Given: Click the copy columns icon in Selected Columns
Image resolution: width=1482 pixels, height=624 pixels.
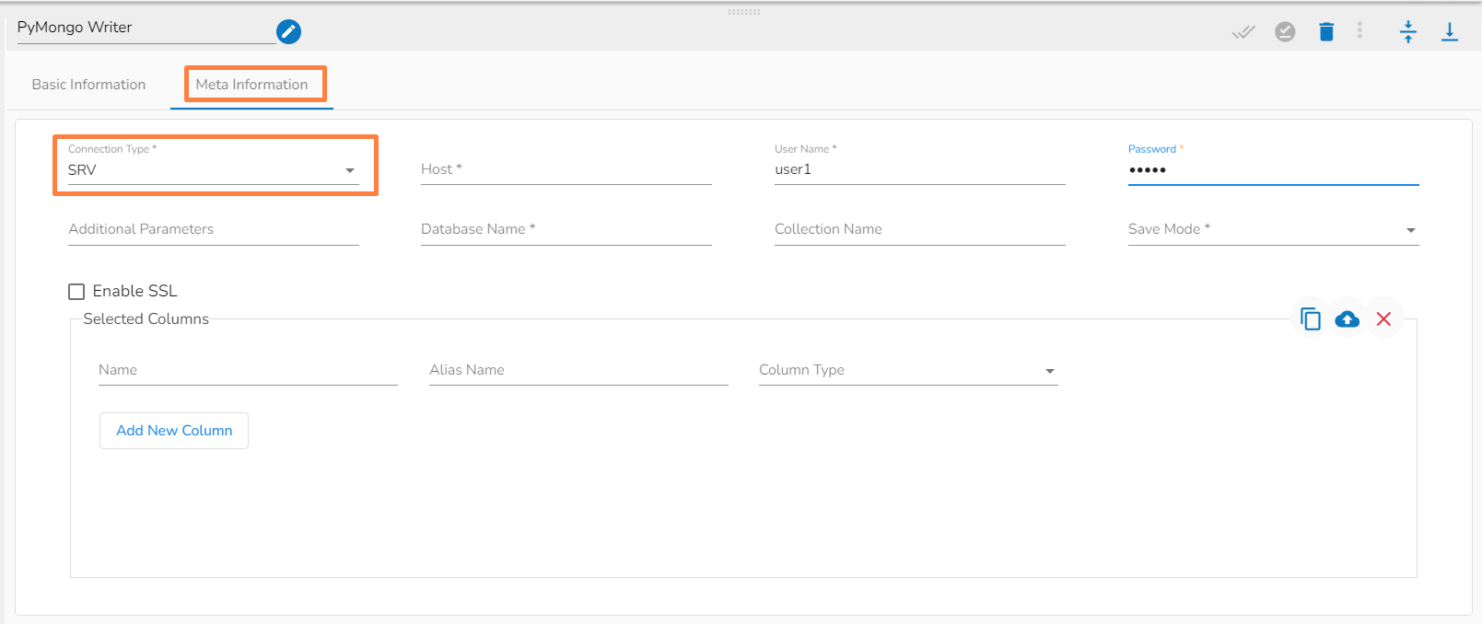Looking at the screenshot, I should click(x=1310, y=319).
